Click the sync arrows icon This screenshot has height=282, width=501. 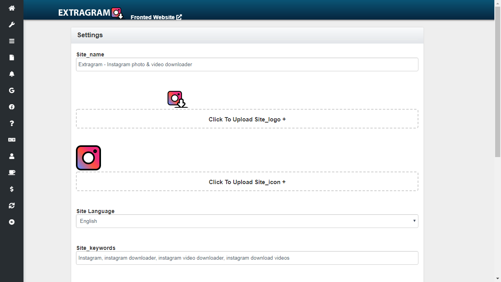12,206
